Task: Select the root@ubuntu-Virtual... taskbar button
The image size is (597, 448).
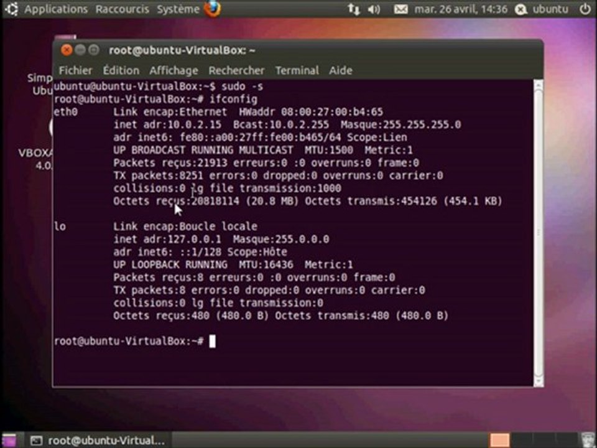Action: (x=98, y=441)
